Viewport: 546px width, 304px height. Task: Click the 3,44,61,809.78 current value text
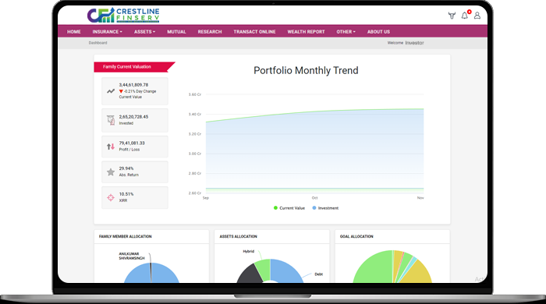[x=133, y=85]
